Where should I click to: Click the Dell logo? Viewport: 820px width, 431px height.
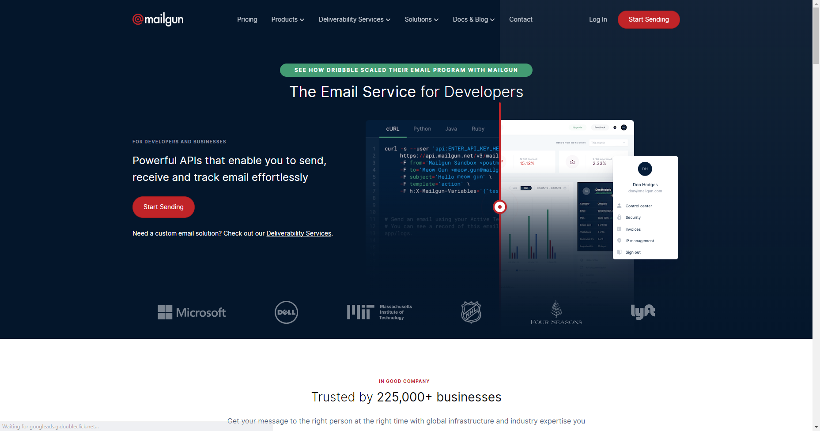[286, 312]
